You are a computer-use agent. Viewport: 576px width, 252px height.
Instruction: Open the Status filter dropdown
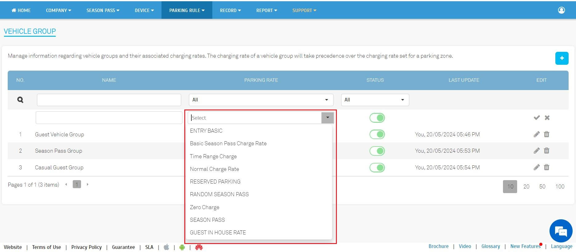pos(375,100)
